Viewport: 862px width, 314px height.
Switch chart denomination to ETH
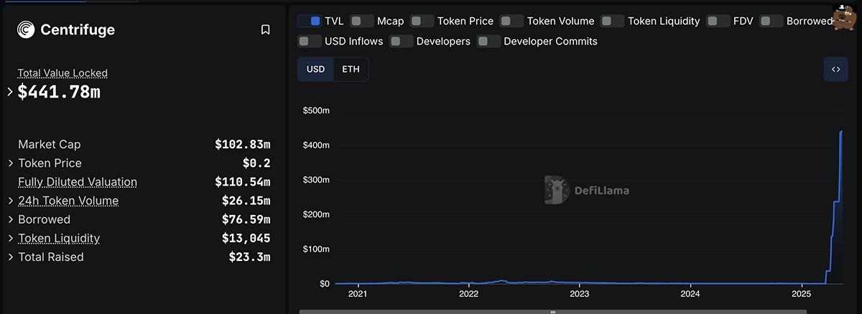tap(351, 70)
